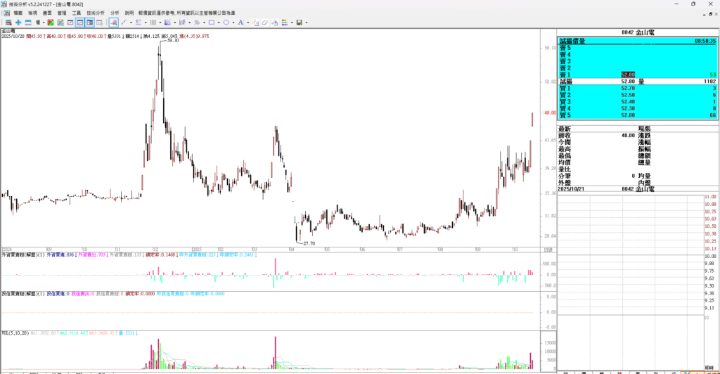Viewport: 720px width, 374px height.
Task: Click the blue plus icon in toolbar
Action: click(18, 22)
